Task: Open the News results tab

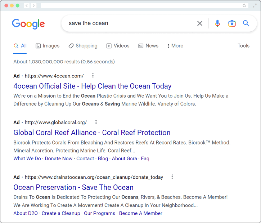Action: [x=148, y=46]
